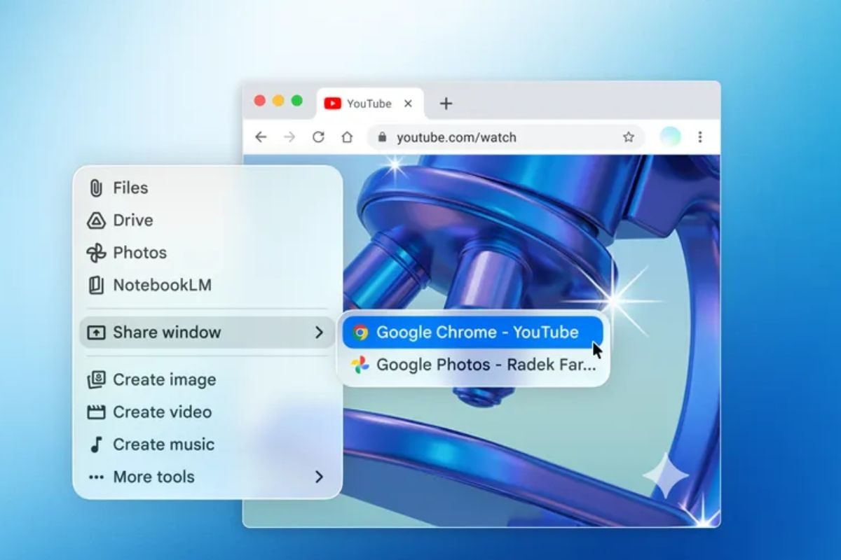Click the red close window button

(259, 101)
